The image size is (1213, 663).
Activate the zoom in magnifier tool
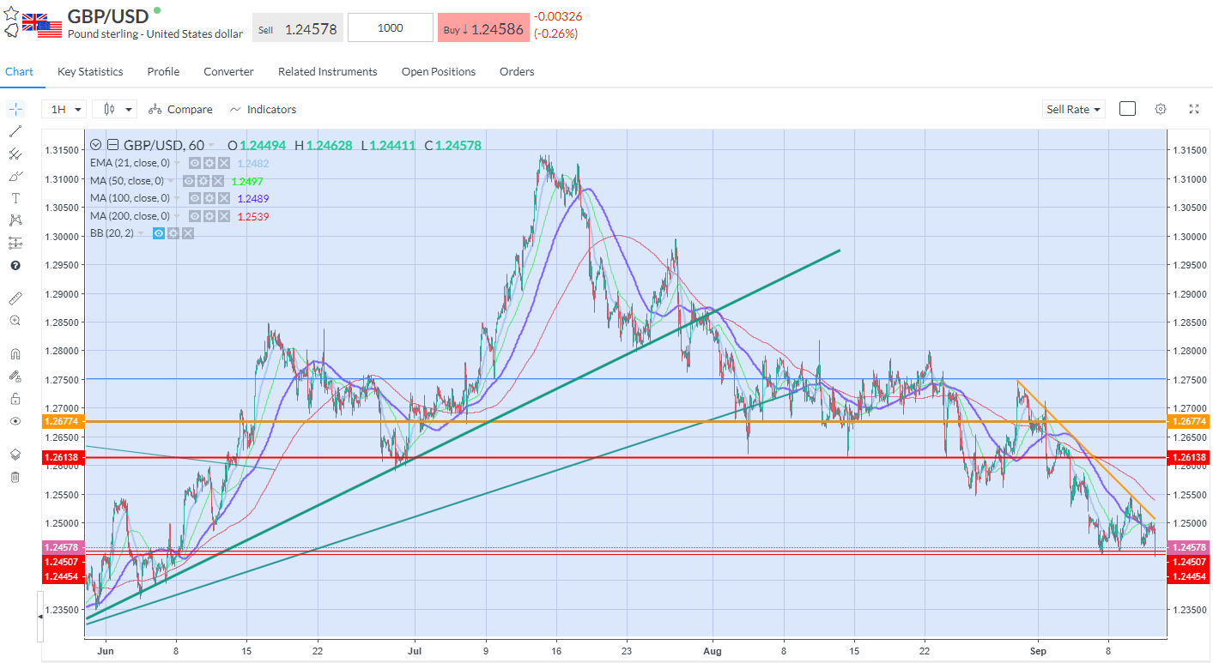click(15, 320)
